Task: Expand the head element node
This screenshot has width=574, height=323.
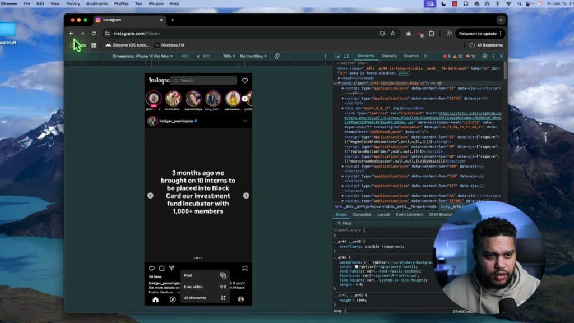Action: pyautogui.click(x=339, y=78)
